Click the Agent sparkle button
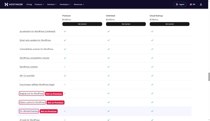 tap(180, 4)
